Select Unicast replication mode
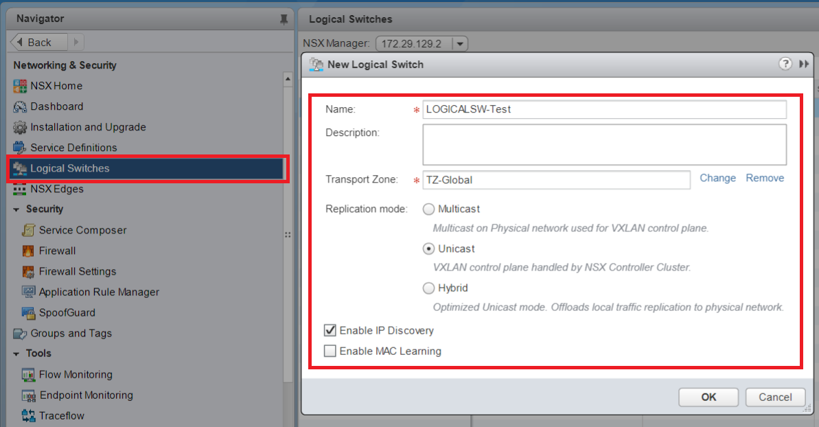The image size is (819, 427). 428,249
